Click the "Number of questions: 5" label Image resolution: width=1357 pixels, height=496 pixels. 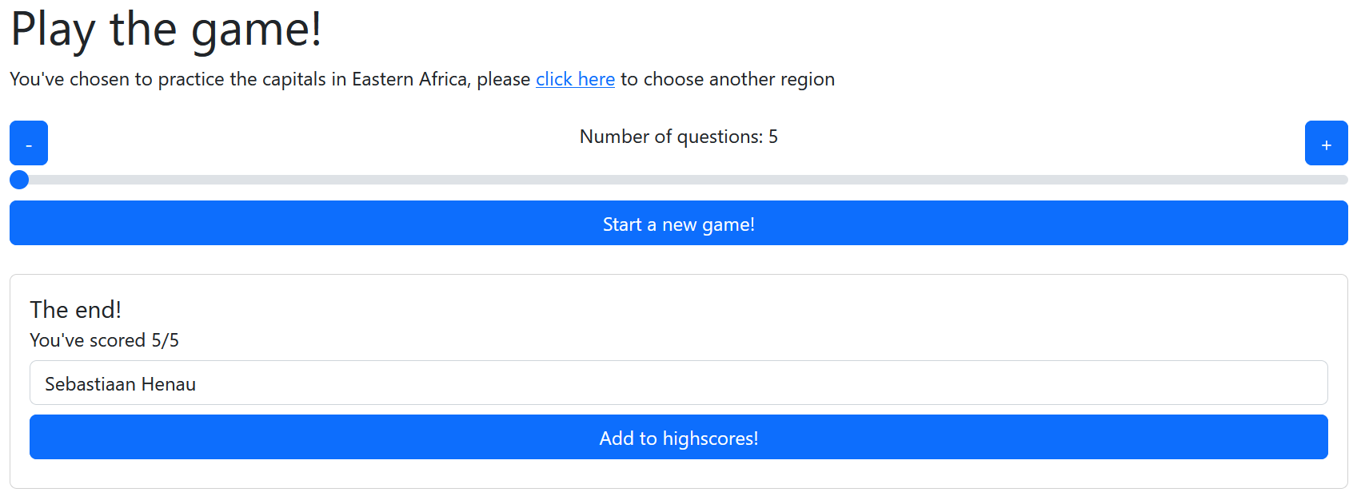click(678, 137)
